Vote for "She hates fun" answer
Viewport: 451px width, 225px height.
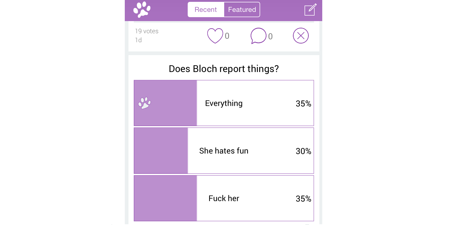[224, 151]
